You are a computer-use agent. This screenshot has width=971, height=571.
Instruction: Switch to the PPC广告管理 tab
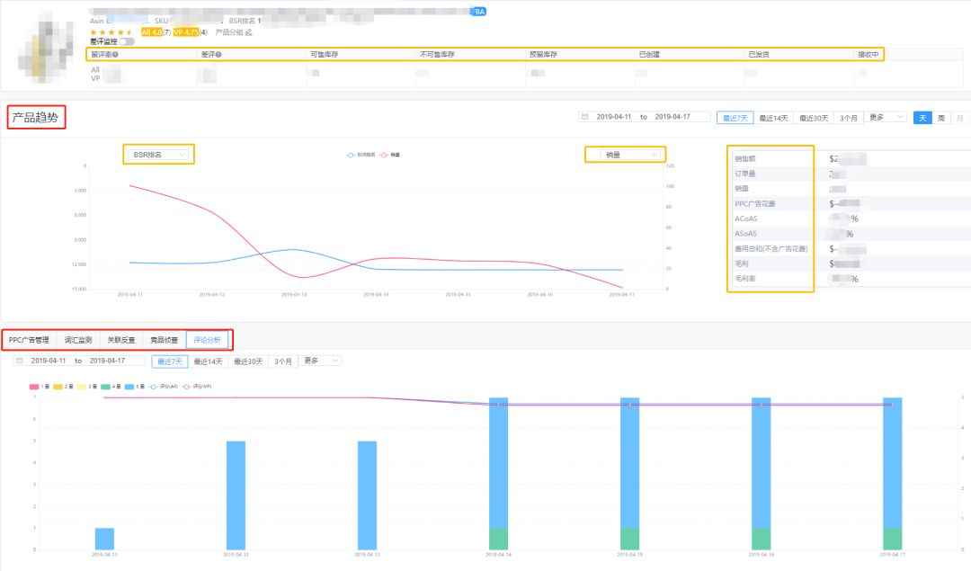click(x=29, y=340)
